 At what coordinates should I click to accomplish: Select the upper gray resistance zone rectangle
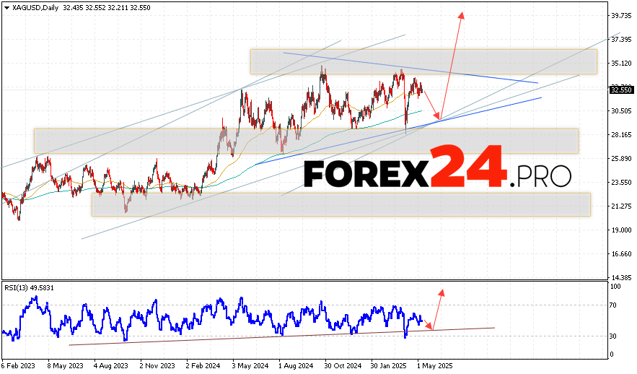(423, 62)
